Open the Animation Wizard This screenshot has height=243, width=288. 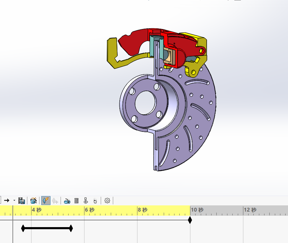click(x=34, y=201)
